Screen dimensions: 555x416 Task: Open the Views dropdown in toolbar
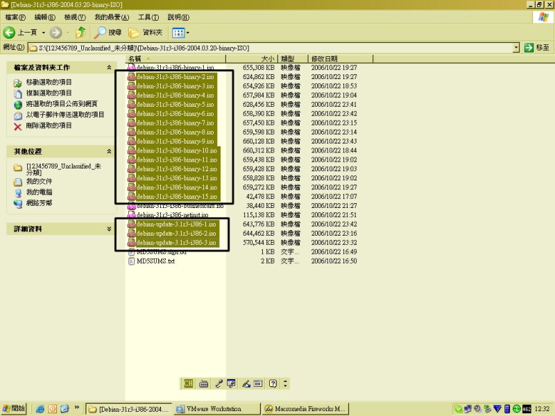pyautogui.click(x=180, y=33)
